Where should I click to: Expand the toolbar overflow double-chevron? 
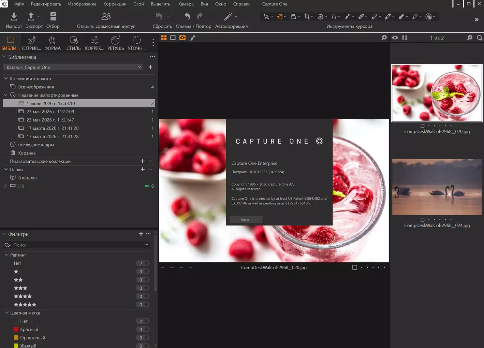(x=476, y=20)
